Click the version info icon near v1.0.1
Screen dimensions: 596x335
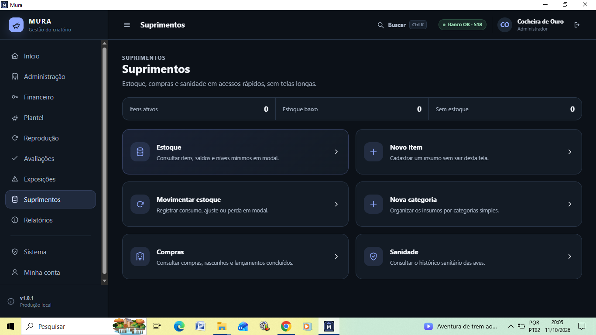pyautogui.click(x=11, y=301)
